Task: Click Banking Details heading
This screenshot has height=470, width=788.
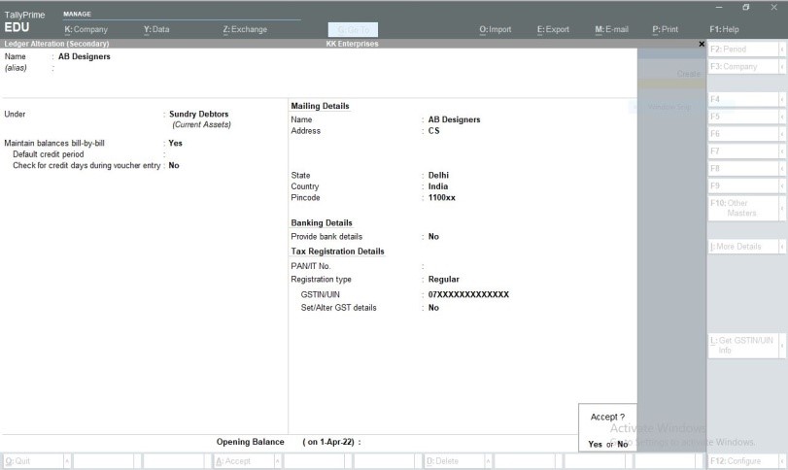Action: (322, 223)
